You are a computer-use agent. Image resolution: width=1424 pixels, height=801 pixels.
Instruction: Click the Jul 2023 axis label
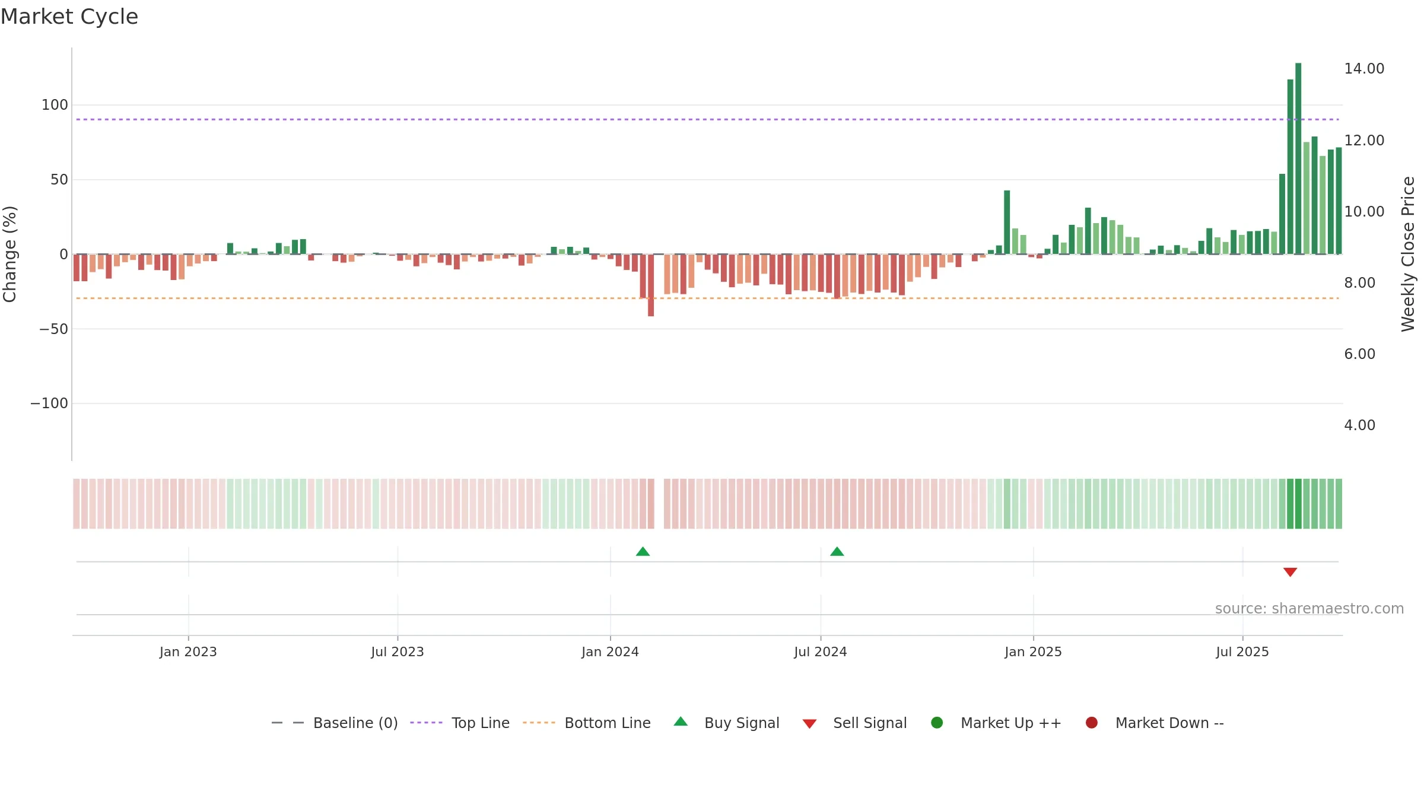(398, 651)
